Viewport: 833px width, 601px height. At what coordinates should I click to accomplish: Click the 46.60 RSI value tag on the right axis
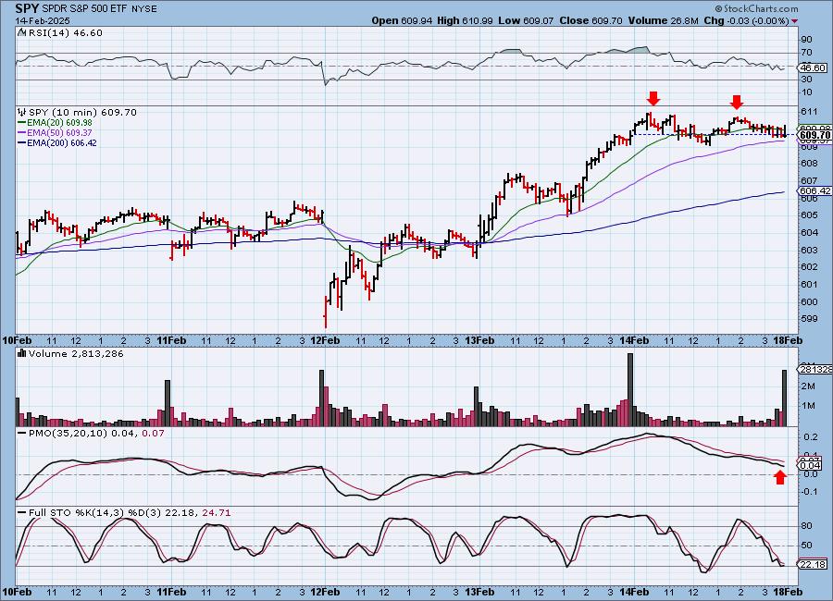[813, 67]
